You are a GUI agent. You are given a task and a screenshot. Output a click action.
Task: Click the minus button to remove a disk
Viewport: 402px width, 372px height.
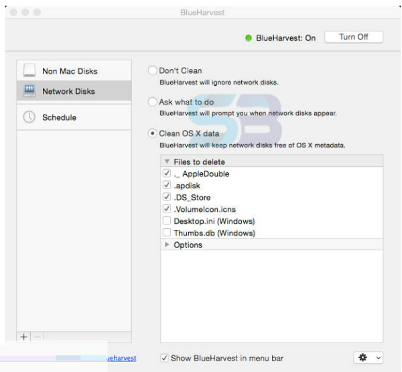click(38, 336)
